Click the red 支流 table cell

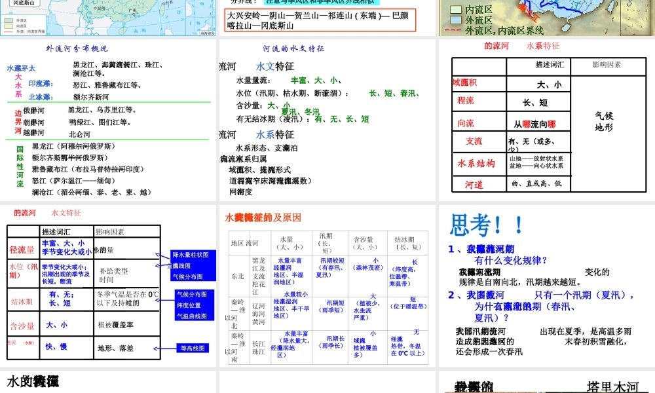coord(474,141)
